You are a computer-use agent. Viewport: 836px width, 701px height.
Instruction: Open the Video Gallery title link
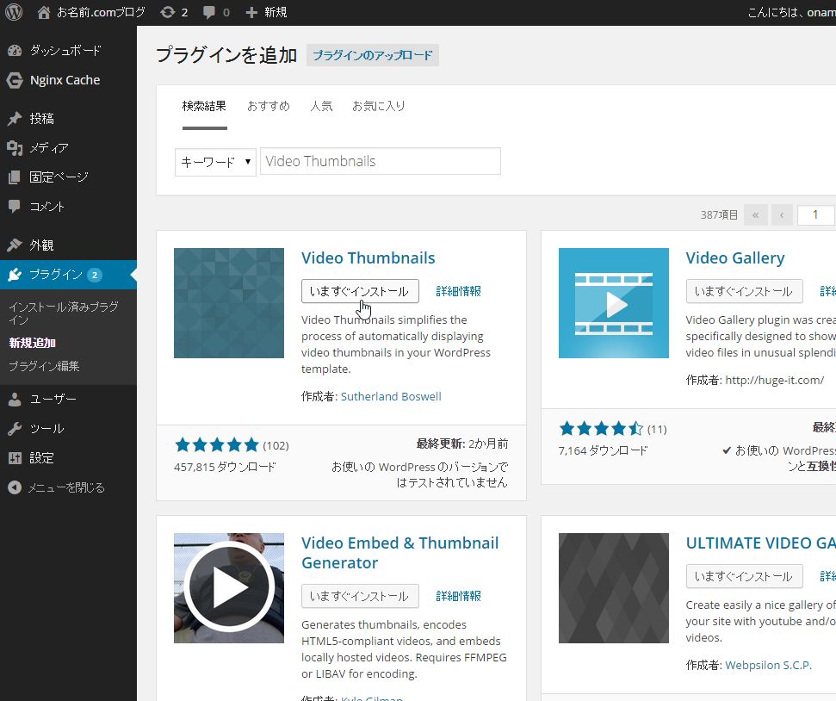click(735, 258)
